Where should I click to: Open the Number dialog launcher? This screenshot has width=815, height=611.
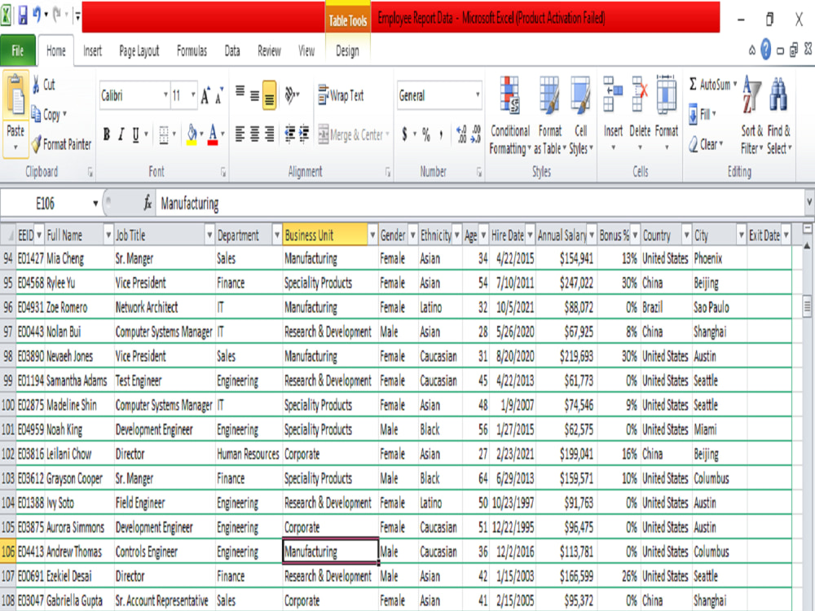click(478, 172)
